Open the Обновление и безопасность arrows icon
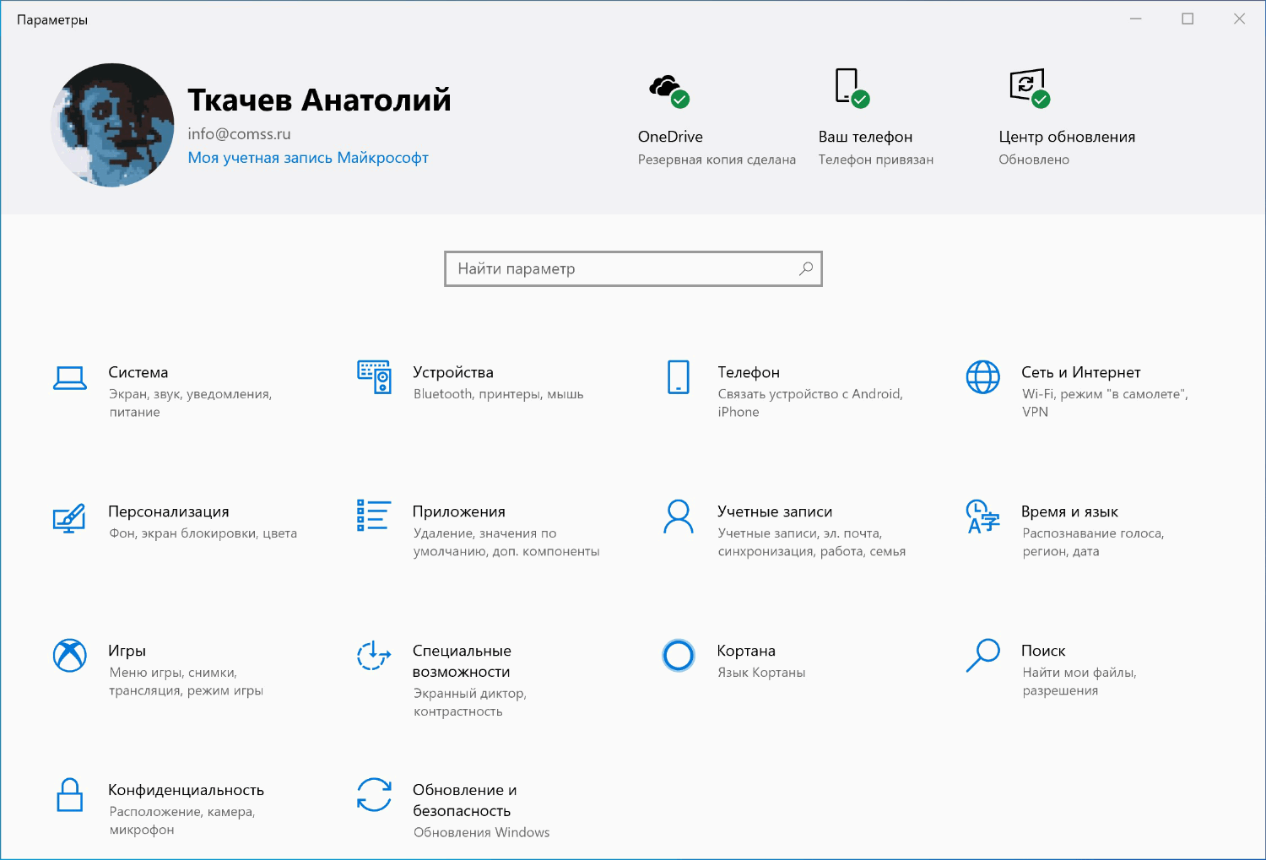1266x860 pixels. (374, 795)
